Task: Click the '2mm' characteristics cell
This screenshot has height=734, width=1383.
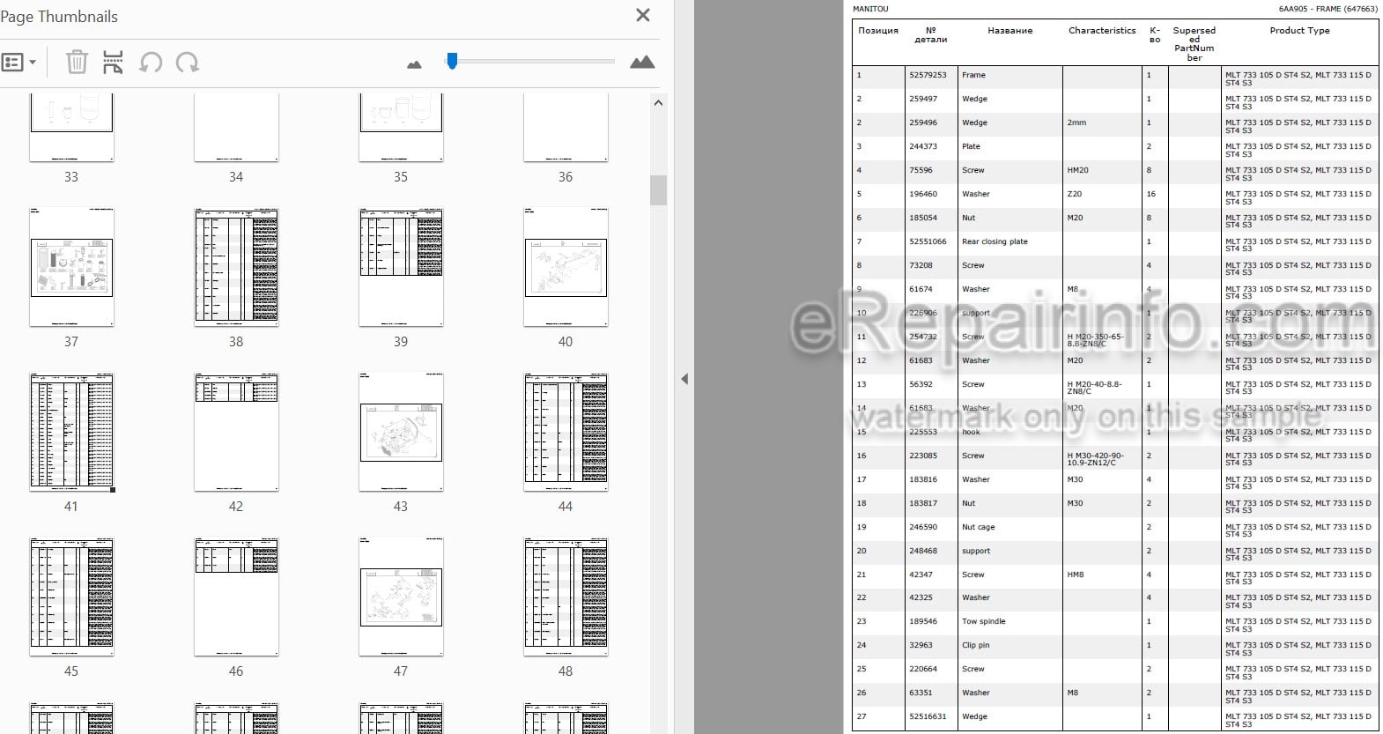Action: tap(1076, 122)
